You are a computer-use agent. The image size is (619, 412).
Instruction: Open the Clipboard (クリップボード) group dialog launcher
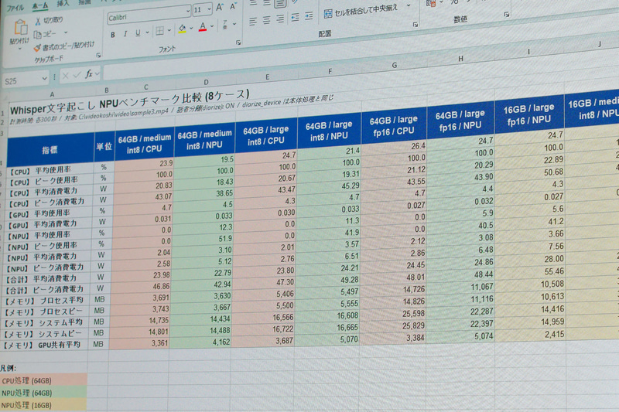(98, 55)
